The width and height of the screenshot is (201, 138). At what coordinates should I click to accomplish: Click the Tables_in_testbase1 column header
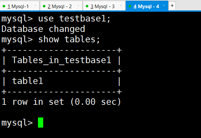(x=62, y=60)
